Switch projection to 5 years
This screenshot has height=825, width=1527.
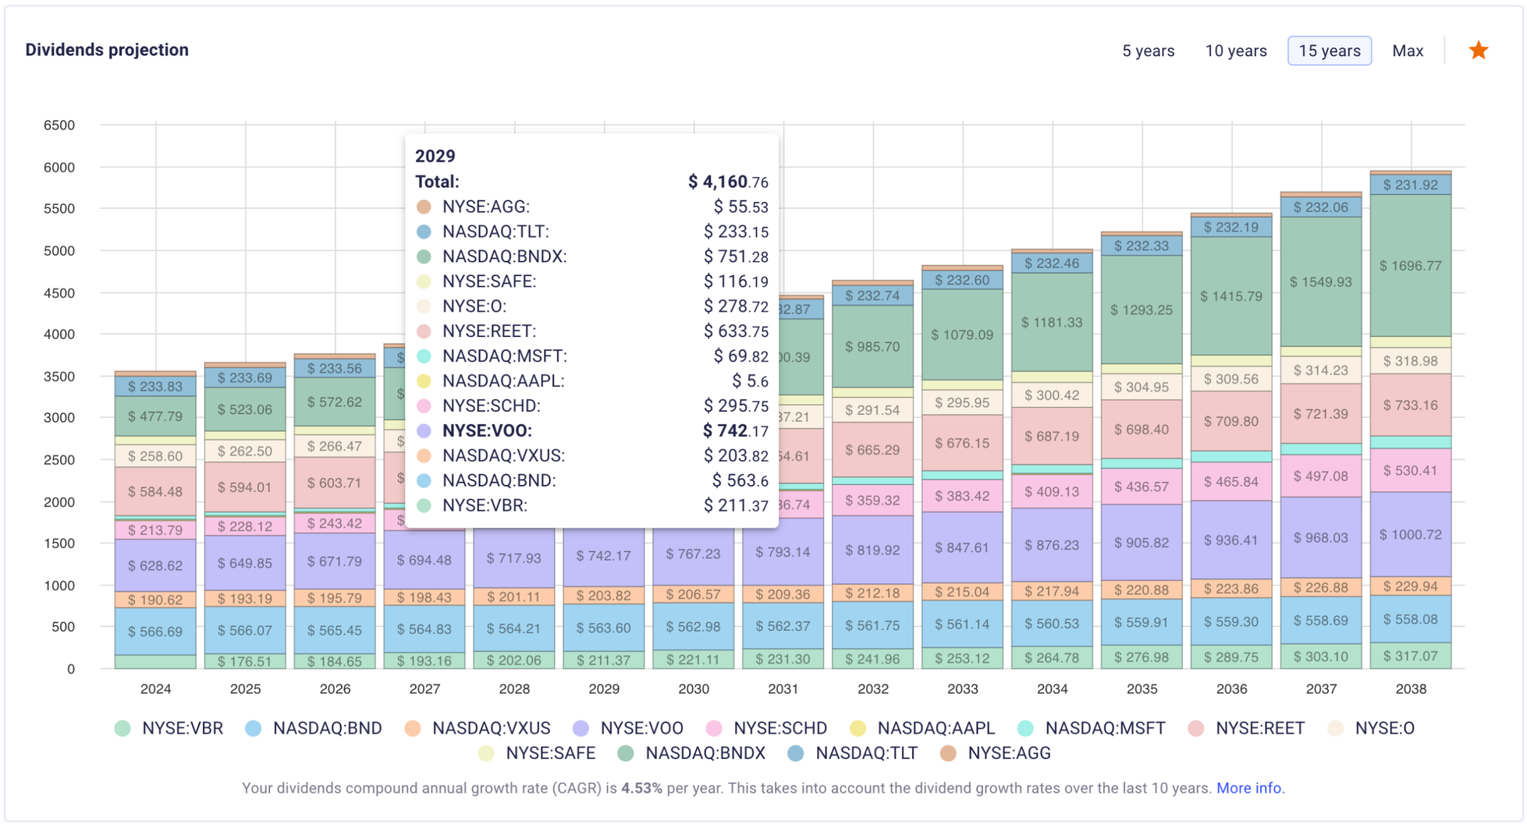point(1148,51)
